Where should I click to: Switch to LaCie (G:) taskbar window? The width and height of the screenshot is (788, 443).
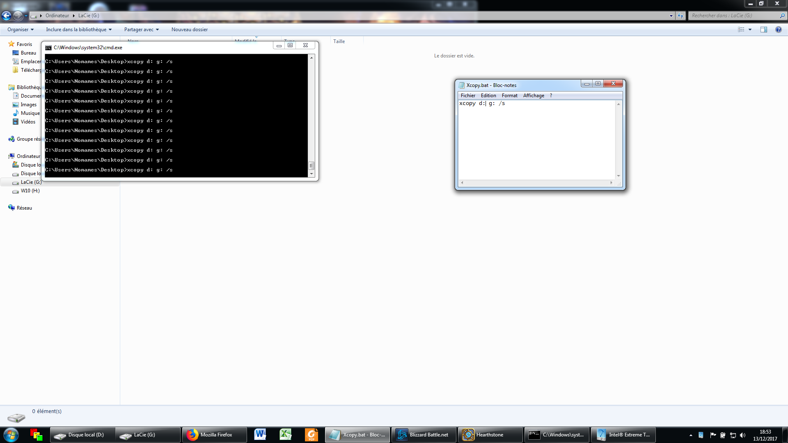[x=148, y=435]
